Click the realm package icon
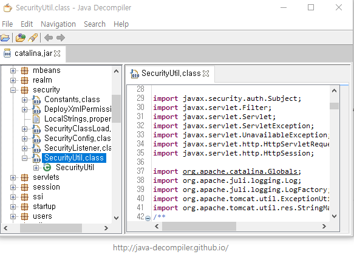 (x=25, y=80)
